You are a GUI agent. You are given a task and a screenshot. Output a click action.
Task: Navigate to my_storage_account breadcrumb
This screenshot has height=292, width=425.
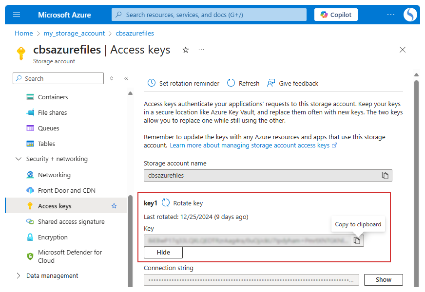point(74,33)
